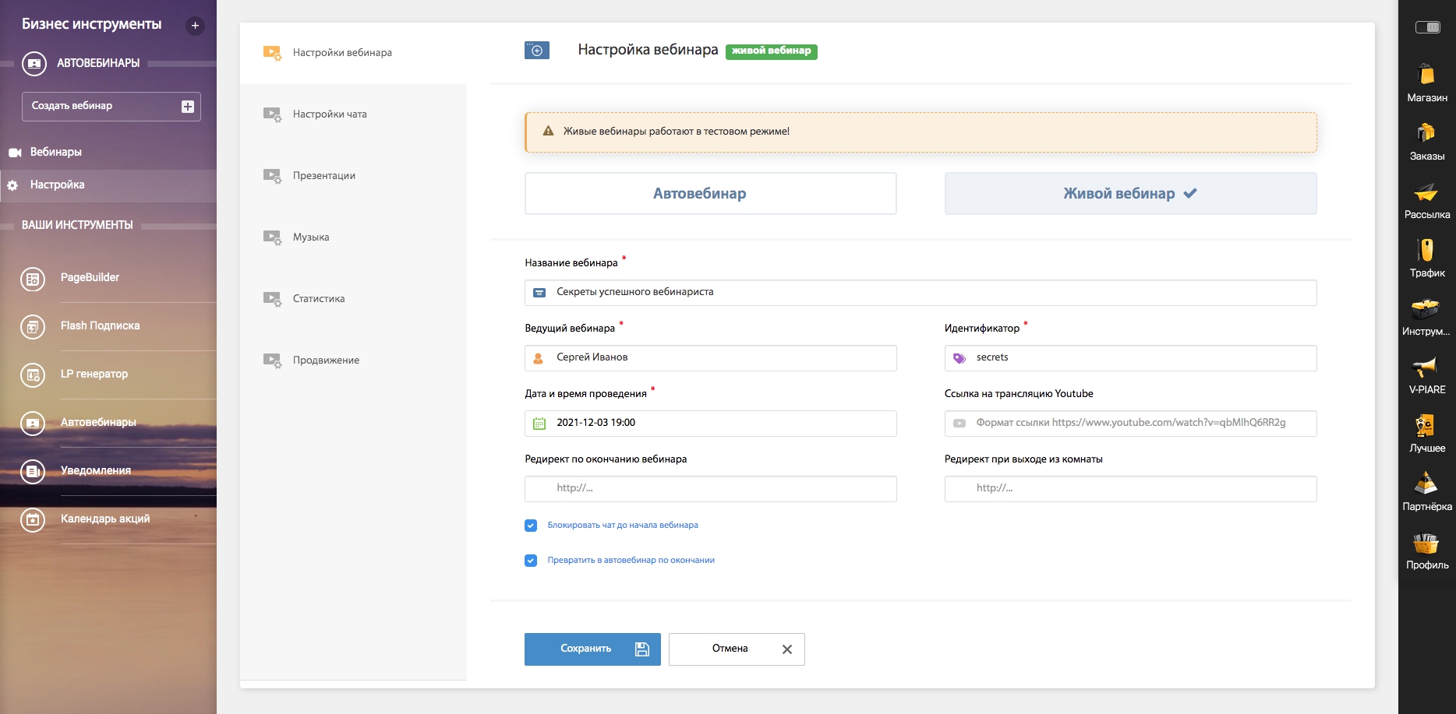The height and width of the screenshot is (714, 1456).
Task: Select the Живой вебинар mode
Action: pyautogui.click(x=1130, y=193)
